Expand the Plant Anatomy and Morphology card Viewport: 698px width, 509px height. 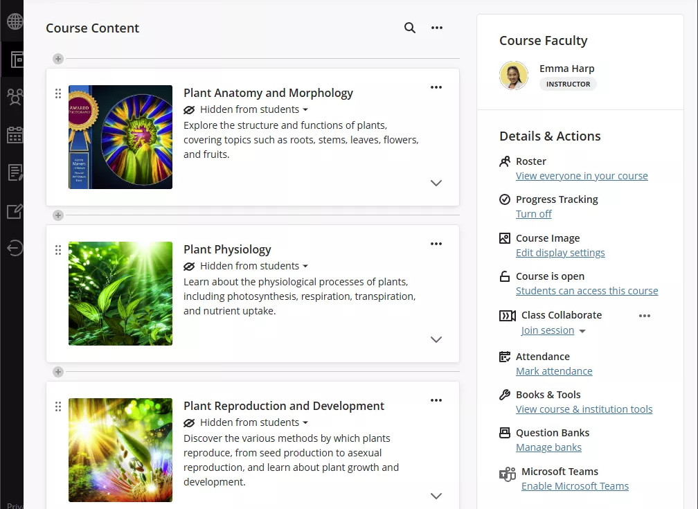436,183
